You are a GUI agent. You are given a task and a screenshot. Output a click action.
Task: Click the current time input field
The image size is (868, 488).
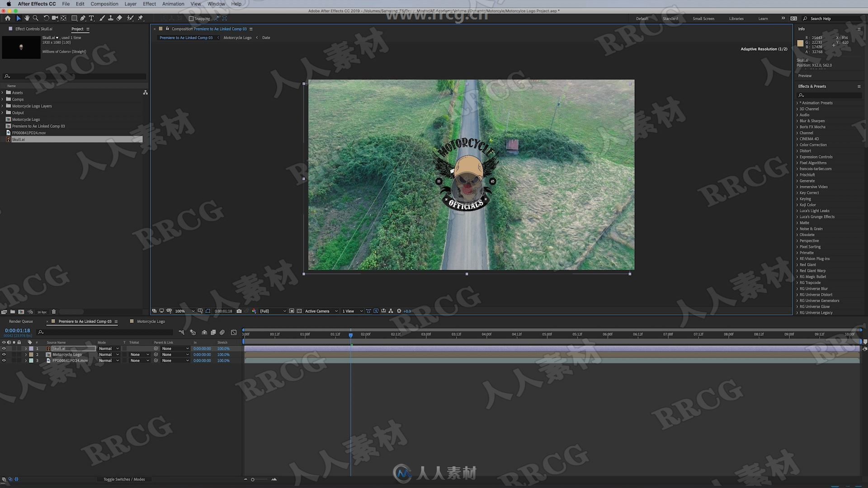(x=17, y=330)
